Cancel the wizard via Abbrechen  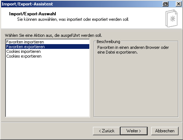(165, 131)
